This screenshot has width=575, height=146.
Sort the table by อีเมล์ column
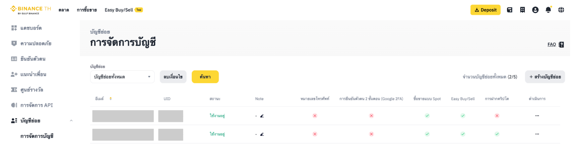[111, 99]
